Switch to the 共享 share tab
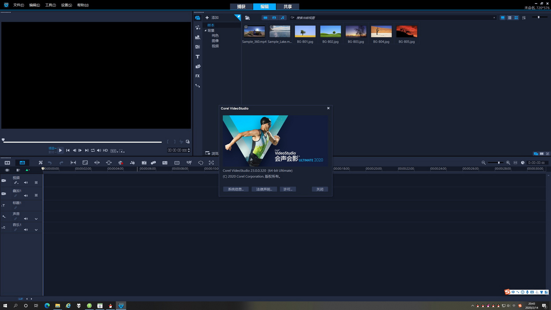The height and width of the screenshot is (310, 551). click(288, 7)
